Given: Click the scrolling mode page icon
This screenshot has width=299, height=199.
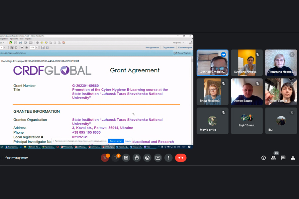Looking at the screenshot, I should (x=43, y=47).
